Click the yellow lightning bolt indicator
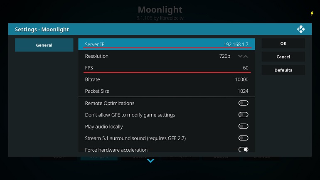Viewport: 320px width, 180px height. tap(312, 13)
